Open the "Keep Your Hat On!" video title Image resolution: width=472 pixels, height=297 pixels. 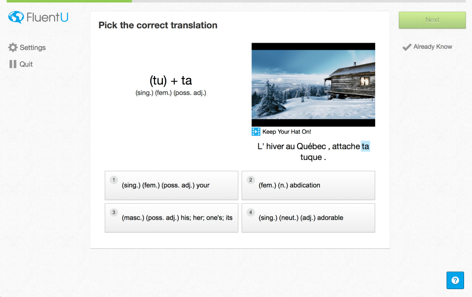point(287,132)
